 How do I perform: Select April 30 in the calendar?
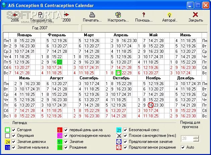(x=135, y=41)
